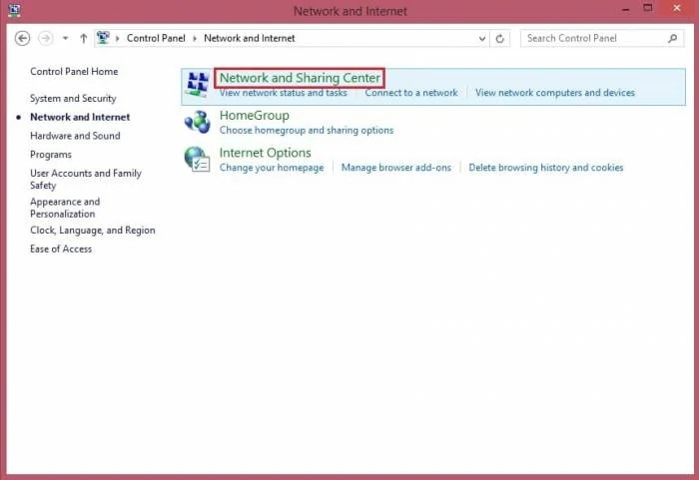
Task: Click the Forward arrow navigation button
Action: click(x=46, y=38)
